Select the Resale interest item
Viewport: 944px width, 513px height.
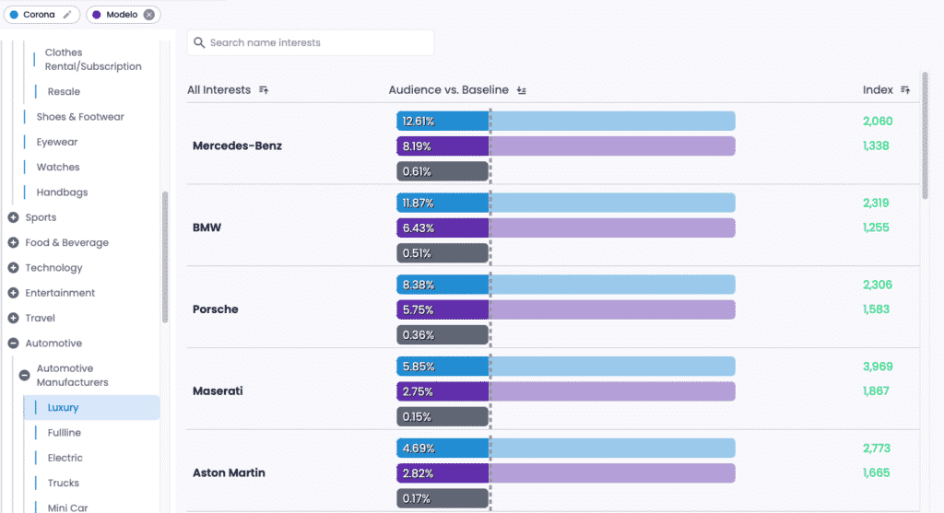pyautogui.click(x=64, y=91)
